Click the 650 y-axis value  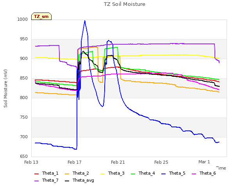(x=24, y=157)
